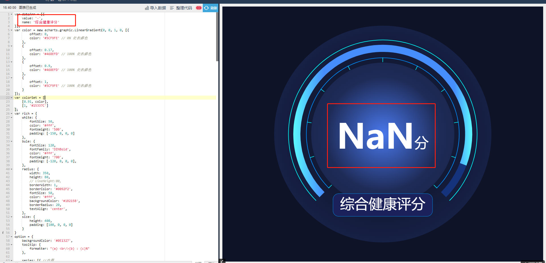This screenshot has width=546, height=263.
Task: Collapse the code panel with the left chevron
Action: pos(222,261)
